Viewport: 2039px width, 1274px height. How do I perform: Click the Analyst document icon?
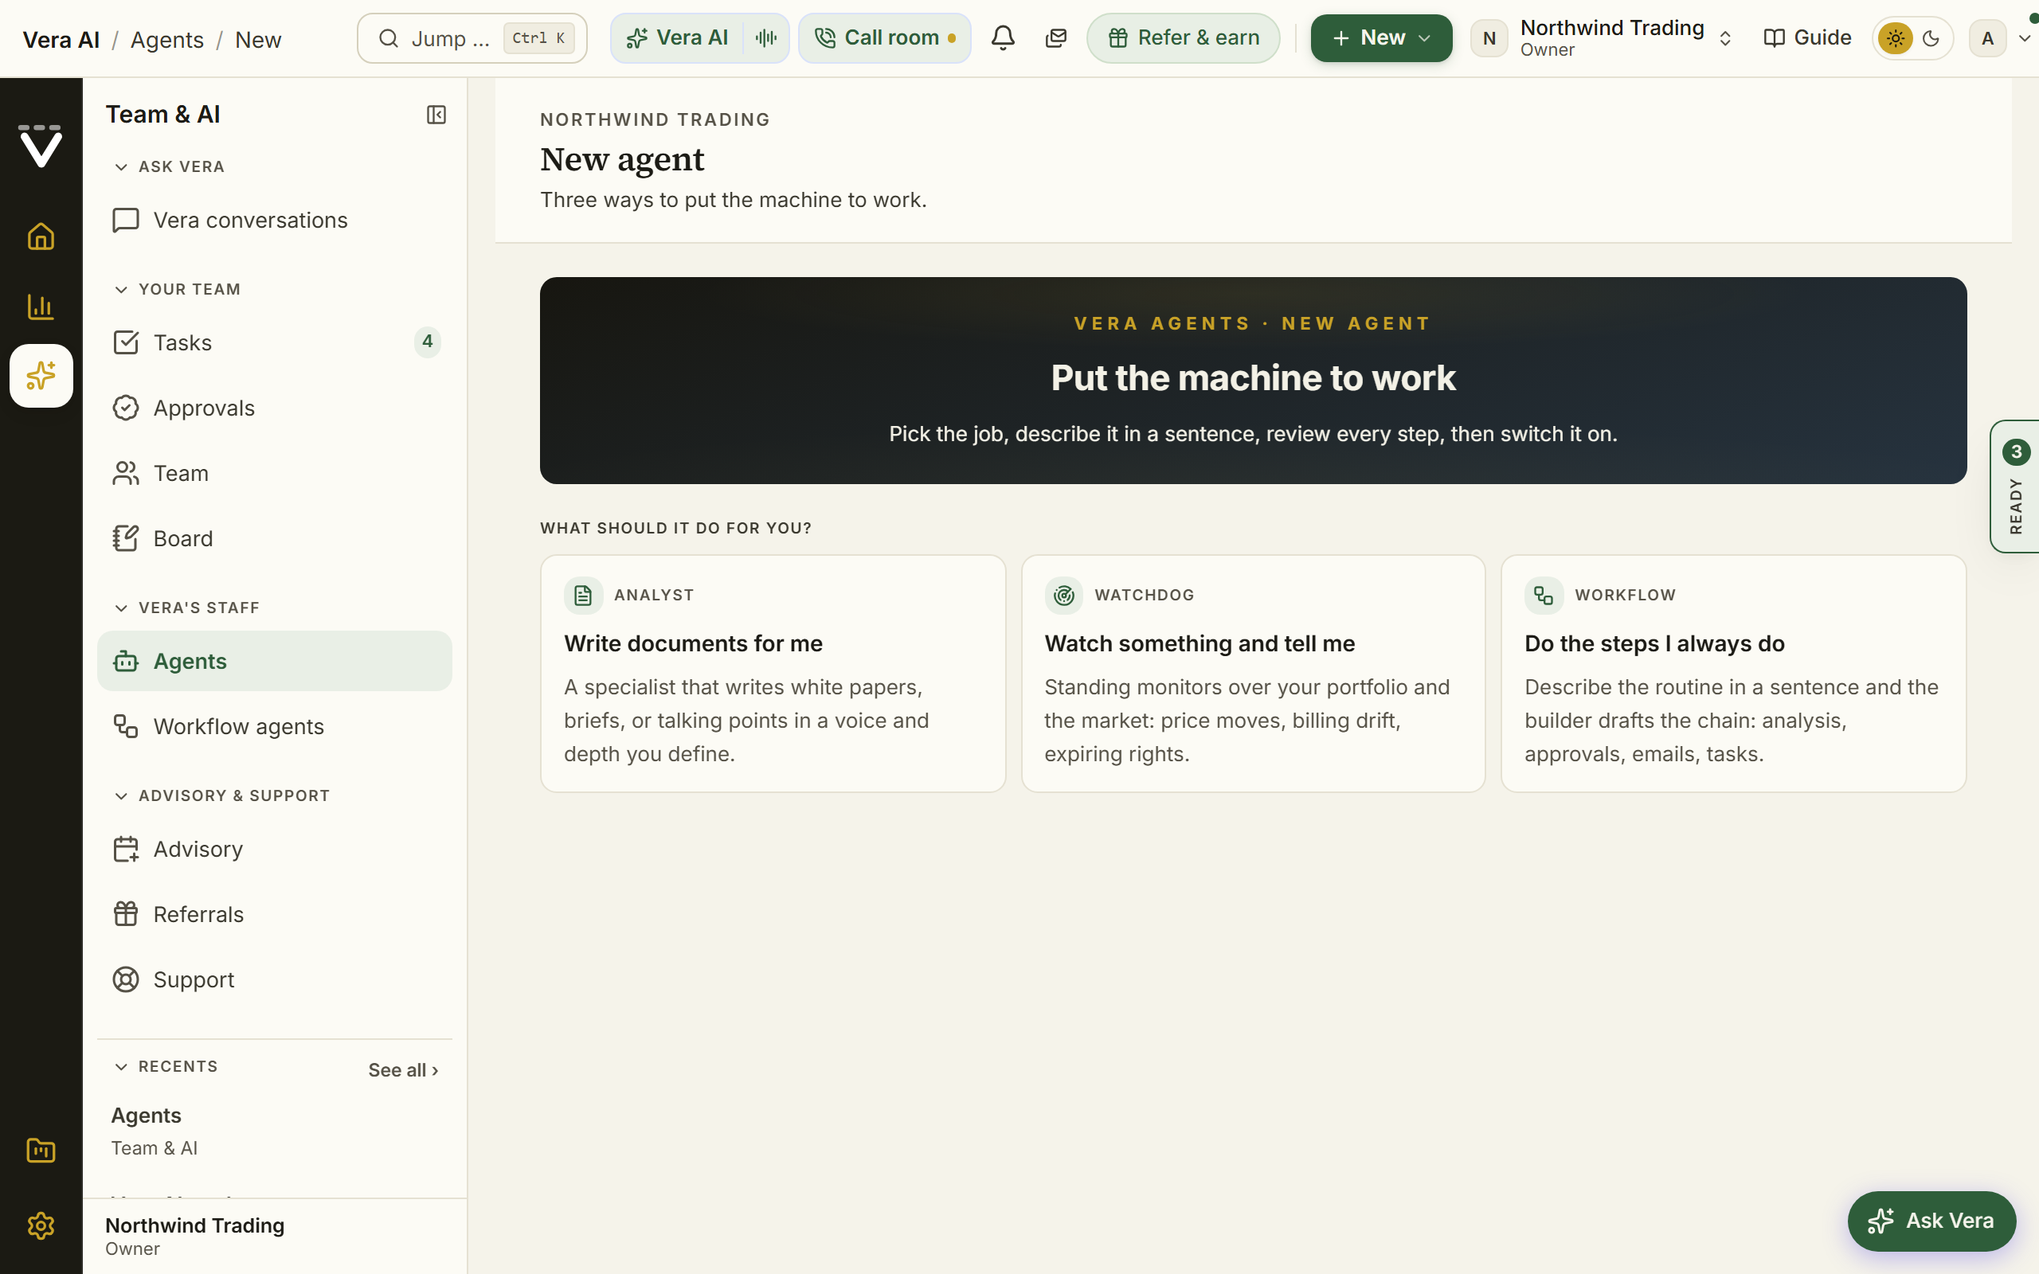point(583,596)
